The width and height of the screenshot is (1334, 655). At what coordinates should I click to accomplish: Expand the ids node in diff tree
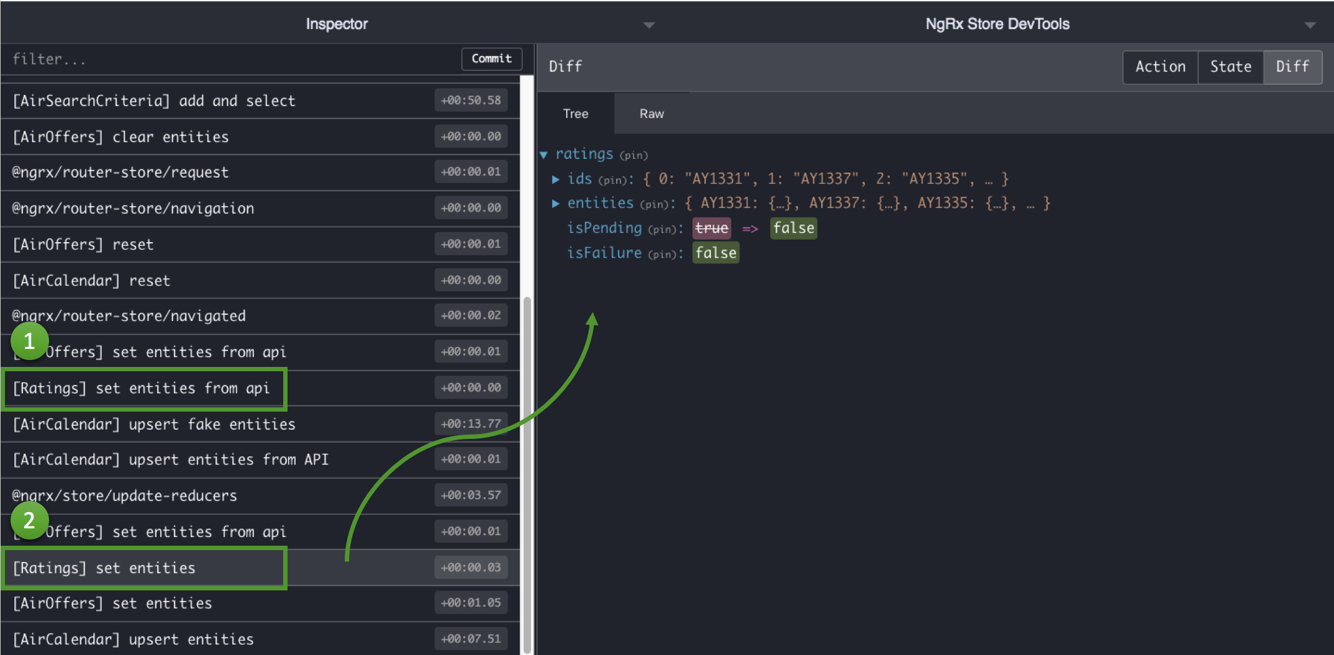coord(556,179)
